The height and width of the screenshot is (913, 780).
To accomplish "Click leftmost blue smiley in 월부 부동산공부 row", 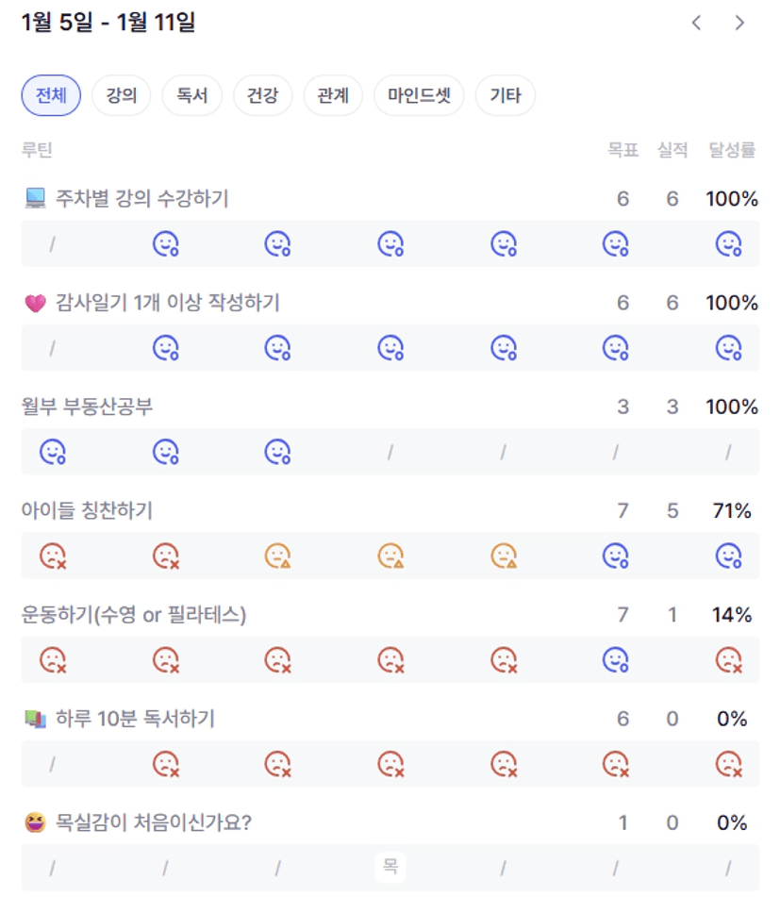I will click(x=52, y=452).
